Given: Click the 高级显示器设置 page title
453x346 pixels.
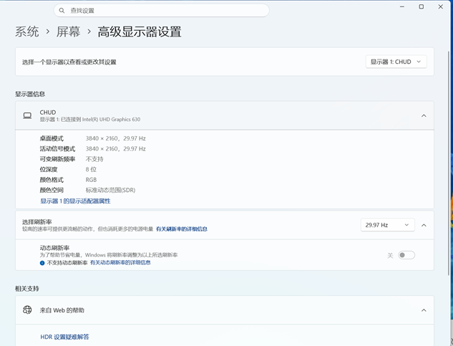Looking at the screenshot, I should (140, 32).
